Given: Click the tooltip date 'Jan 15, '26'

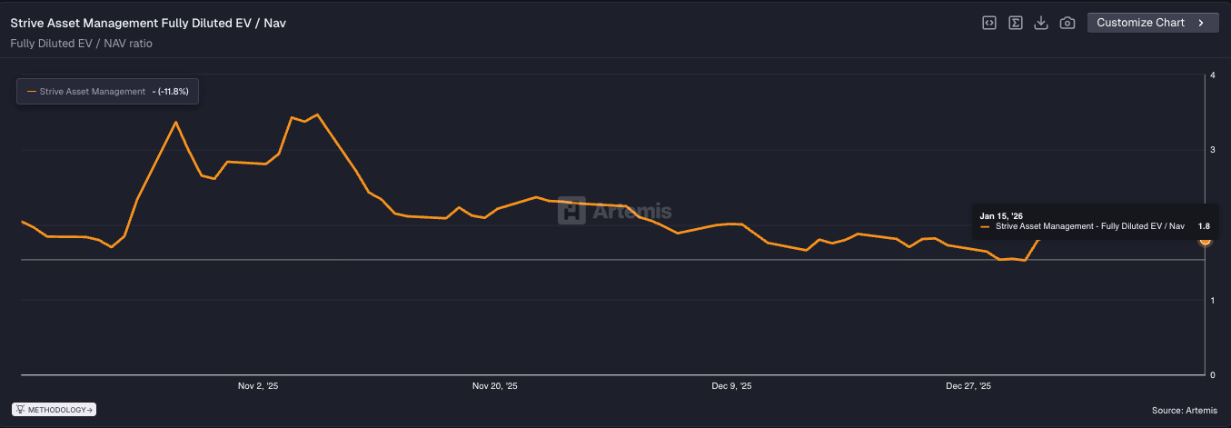Looking at the screenshot, I should 1000,215.
